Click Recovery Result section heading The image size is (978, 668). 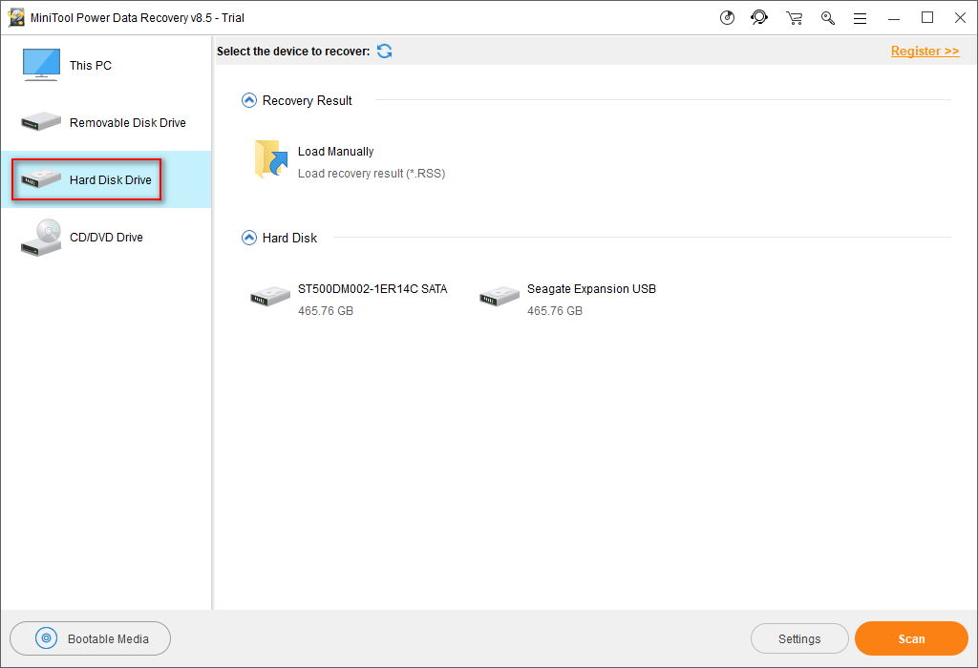(x=307, y=100)
